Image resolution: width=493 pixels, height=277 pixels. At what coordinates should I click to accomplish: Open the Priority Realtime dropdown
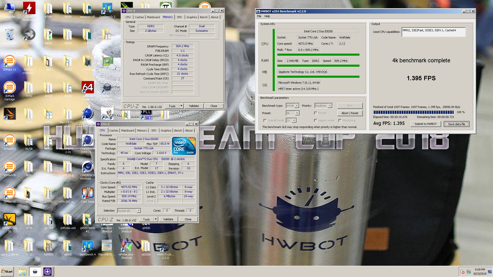323,106
